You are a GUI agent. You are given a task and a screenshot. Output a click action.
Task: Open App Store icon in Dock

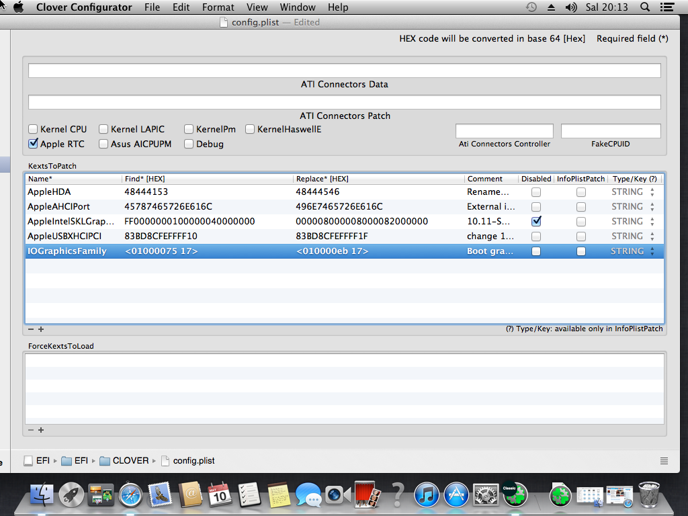coord(456,494)
